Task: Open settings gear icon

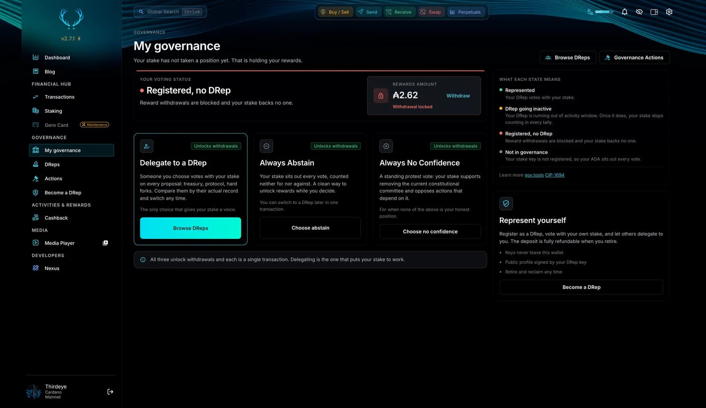Action: pyautogui.click(x=669, y=12)
